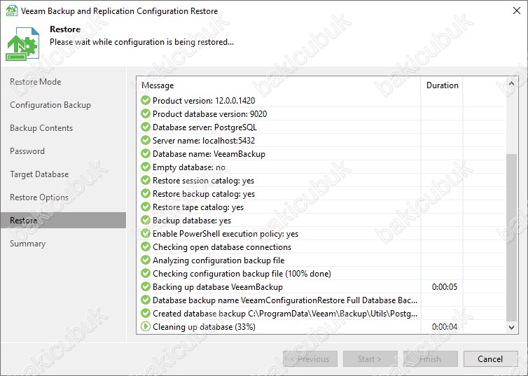Image resolution: width=528 pixels, height=376 pixels.
Task: Open the Target Database step
Action: point(39,174)
